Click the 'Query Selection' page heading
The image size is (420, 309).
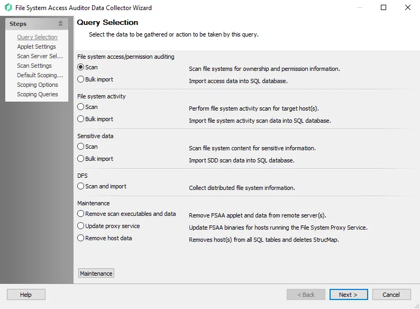tap(107, 23)
